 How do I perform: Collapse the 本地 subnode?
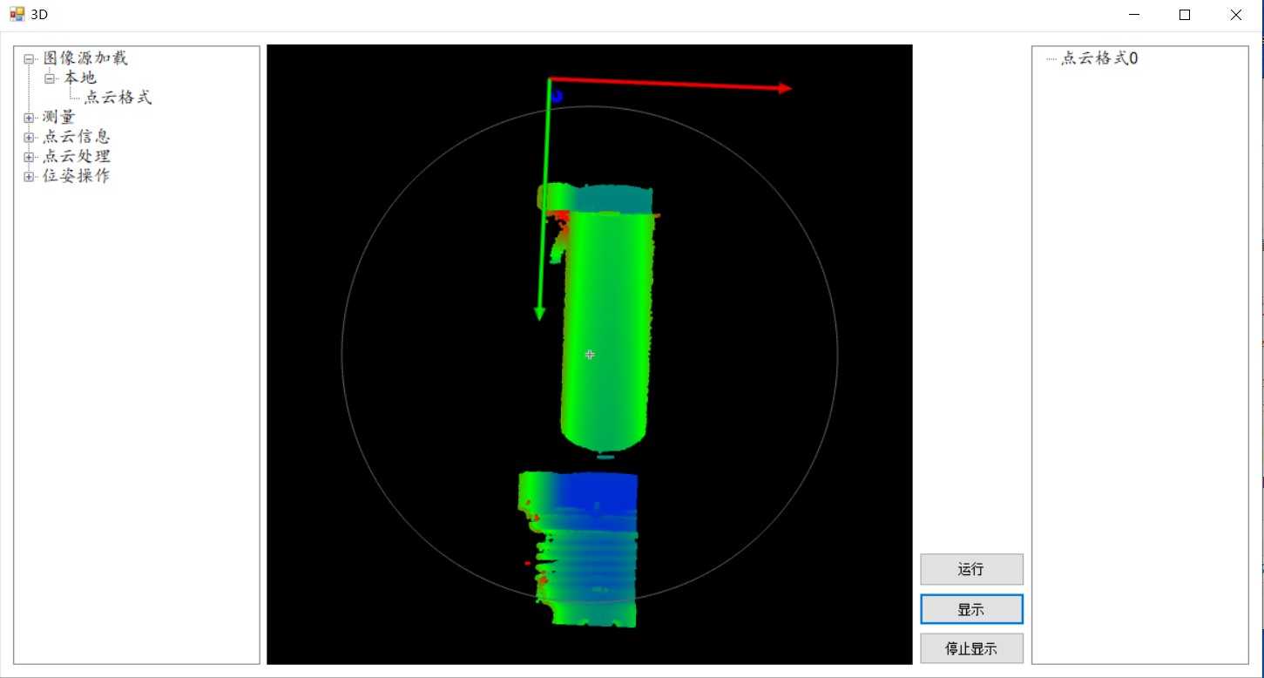pyautogui.click(x=50, y=78)
